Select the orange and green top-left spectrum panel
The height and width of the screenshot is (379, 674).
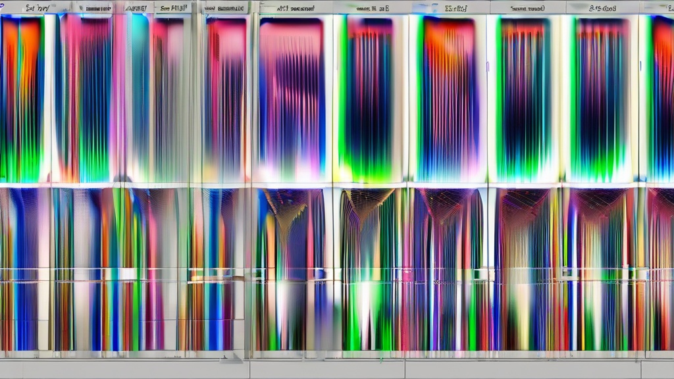click(22, 99)
